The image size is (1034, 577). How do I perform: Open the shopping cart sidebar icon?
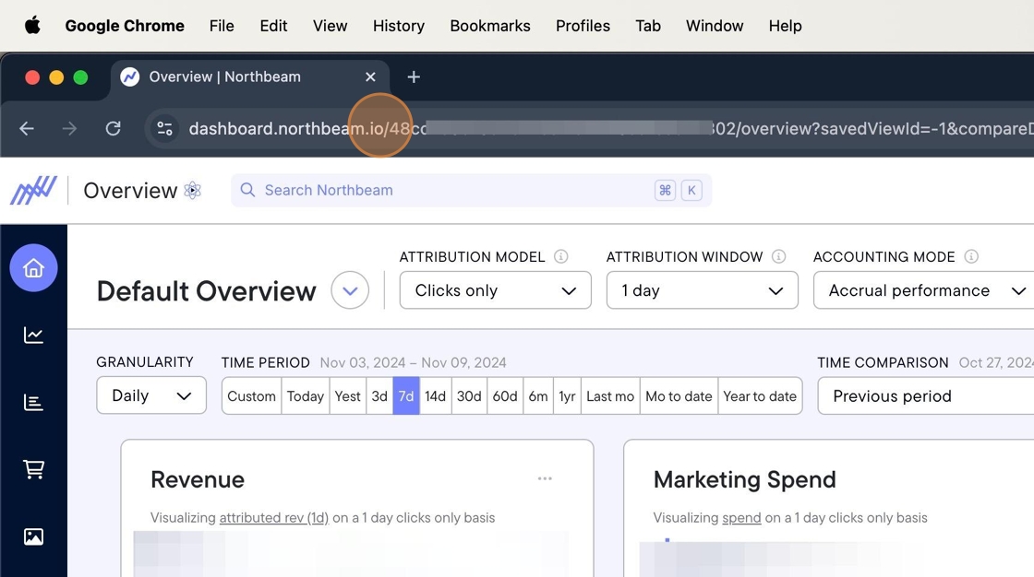coord(33,469)
